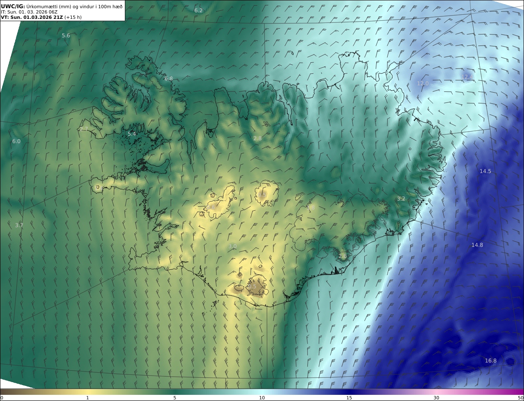Viewport: 524px width, 401px height.
Task: Click the 'VT: Sun. 01.03.2026 21Z' valid time
Action: click(32, 17)
